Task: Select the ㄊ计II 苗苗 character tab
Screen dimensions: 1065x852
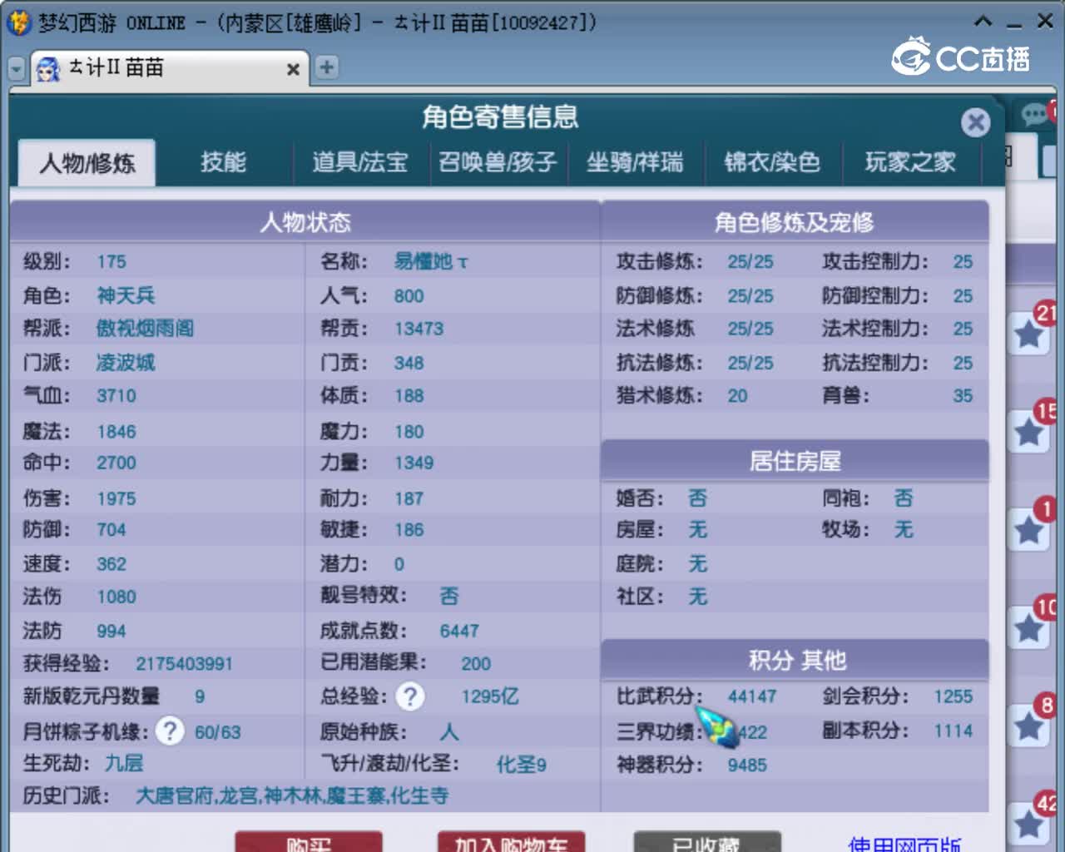Action: pyautogui.click(x=170, y=67)
